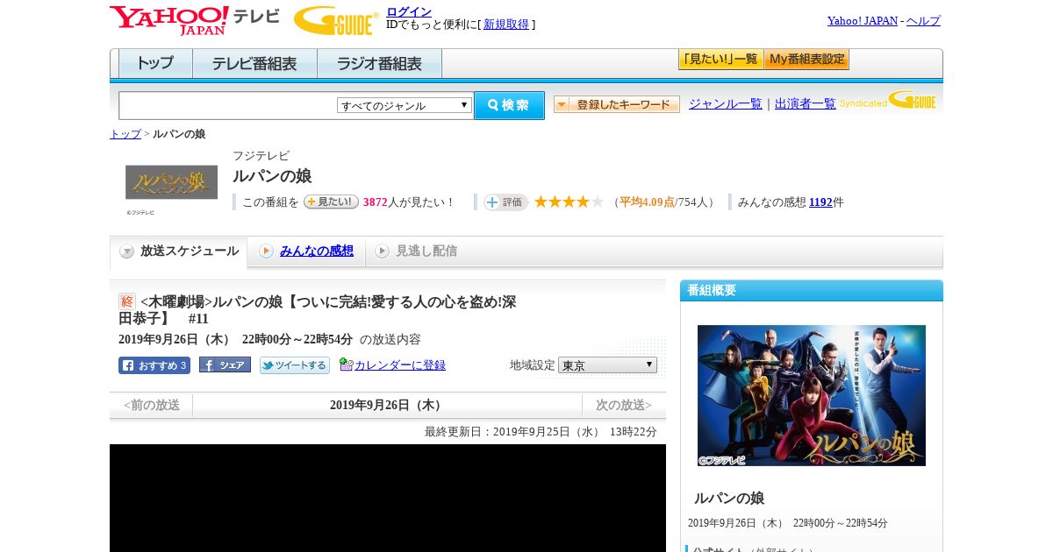Open the ログイン link
The image size is (1053, 552).
(x=409, y=11)
